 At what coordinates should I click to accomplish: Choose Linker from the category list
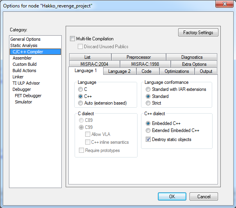point(18,77)
